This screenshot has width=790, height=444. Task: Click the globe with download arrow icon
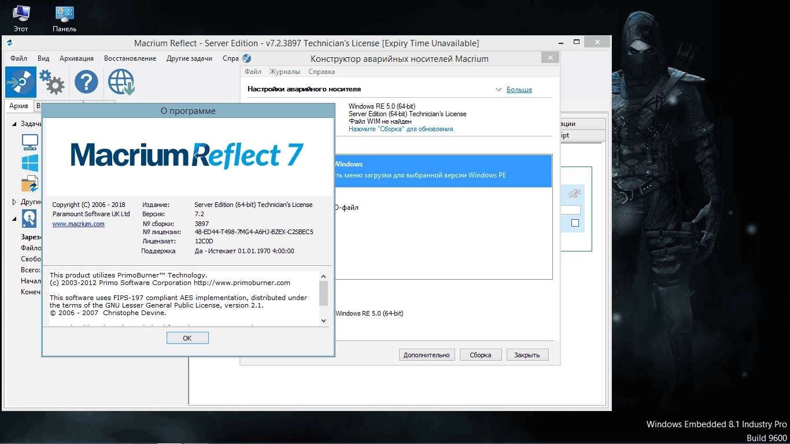point(121,82)
